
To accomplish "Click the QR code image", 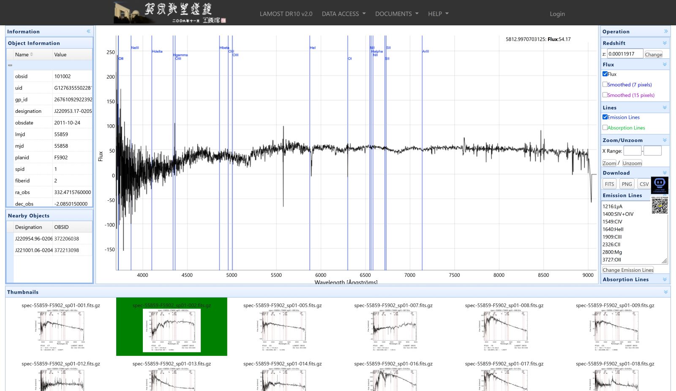I will (660, 205).
